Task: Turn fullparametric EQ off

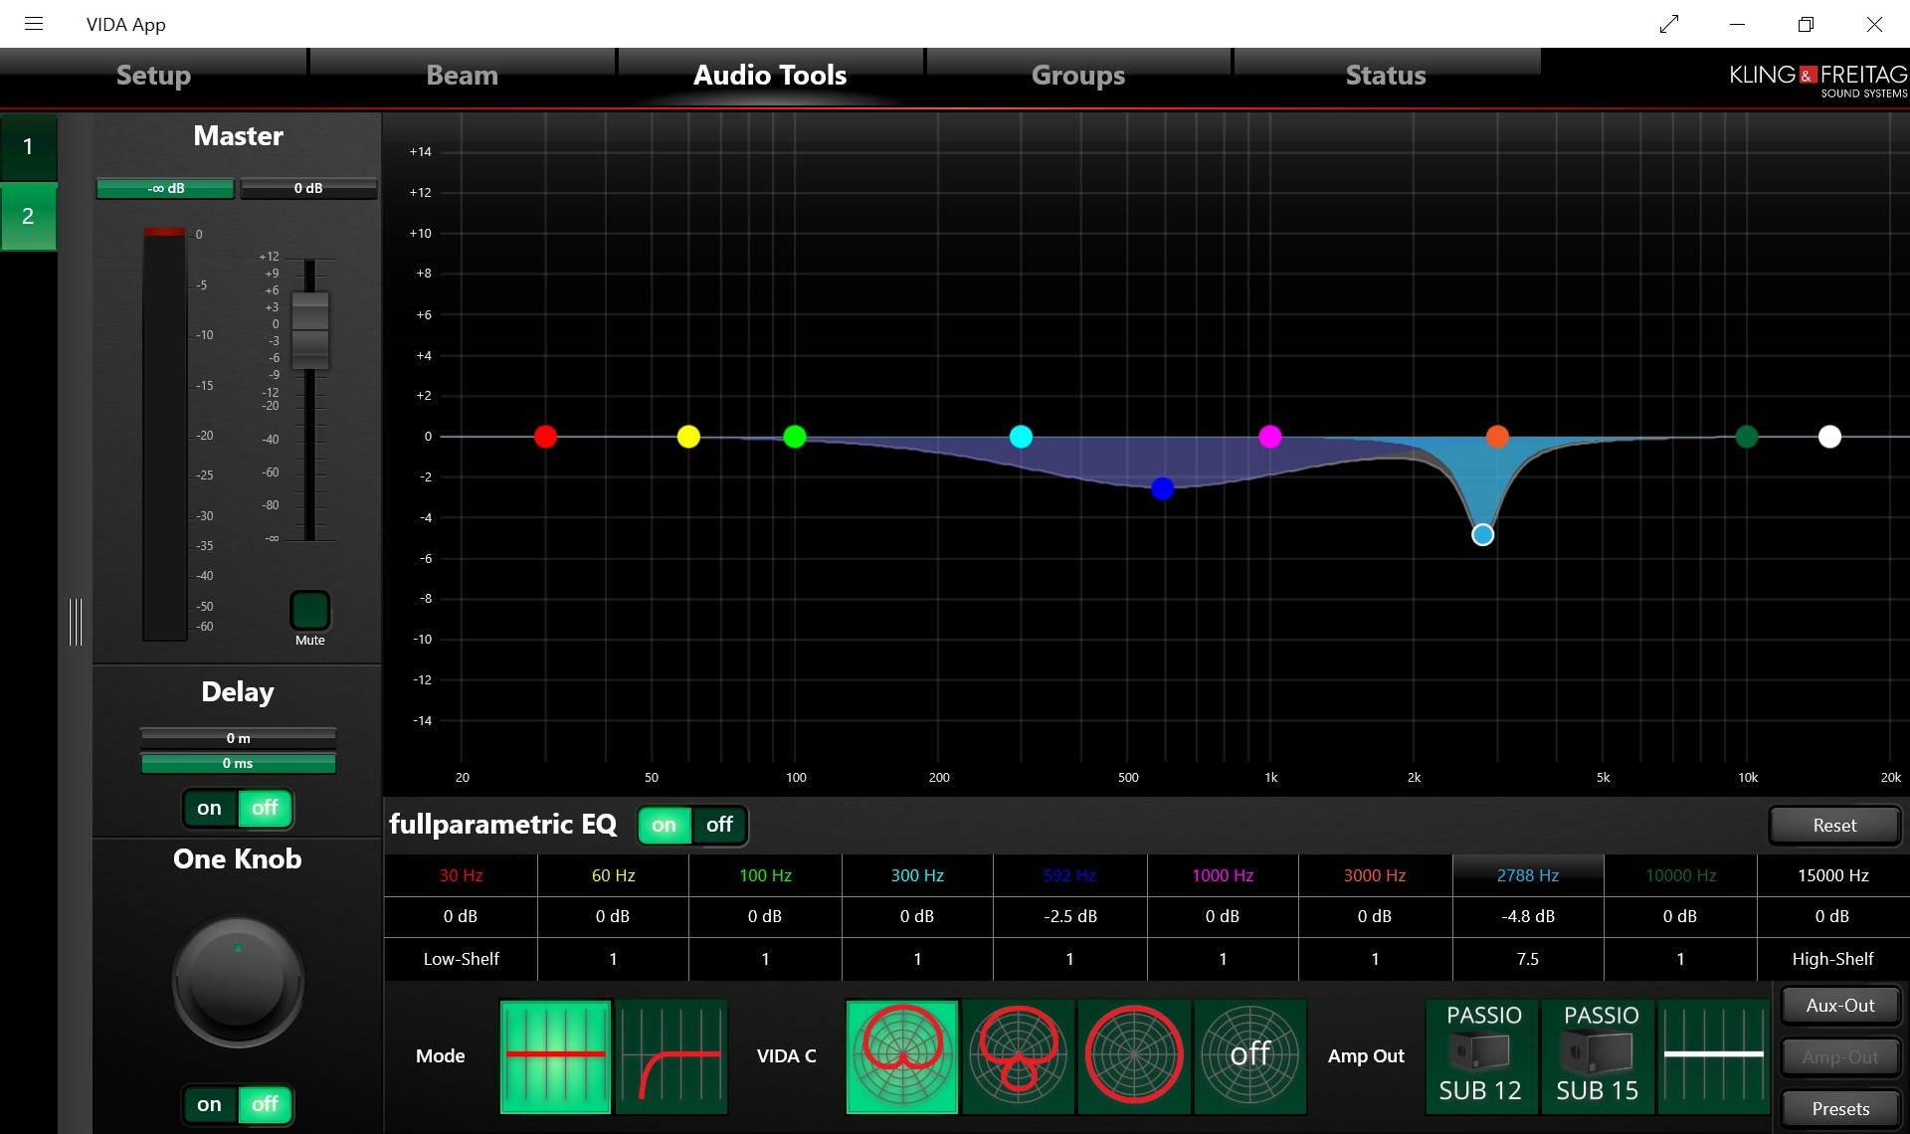Action: [x=719, y=825]
